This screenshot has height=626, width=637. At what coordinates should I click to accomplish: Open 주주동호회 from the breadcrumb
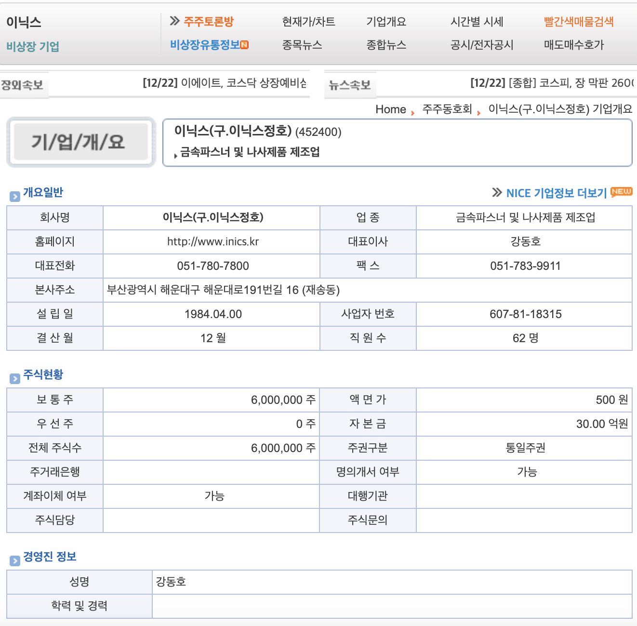447,109
